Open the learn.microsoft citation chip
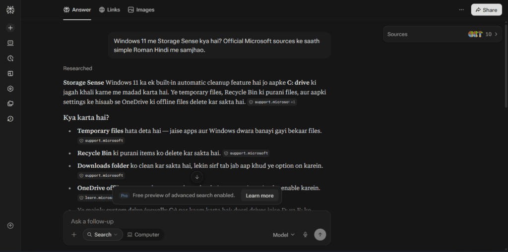Screen dimensions: 508x252 pos(96,198)
